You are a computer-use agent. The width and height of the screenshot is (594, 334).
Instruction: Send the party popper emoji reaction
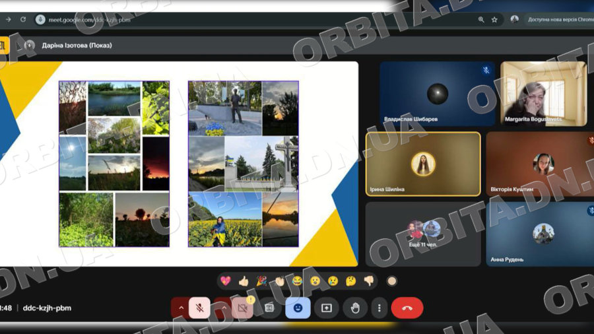261,281
